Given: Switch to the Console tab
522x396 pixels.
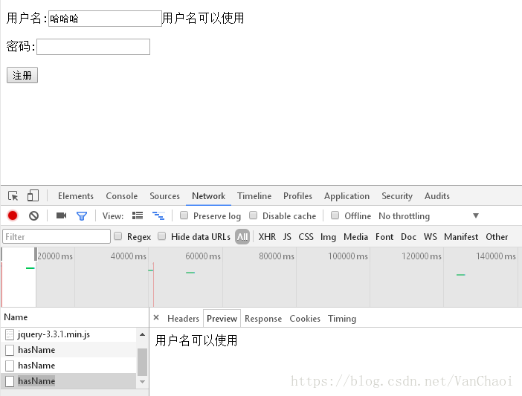Looking at the screenshot, I should click(121, 196).
